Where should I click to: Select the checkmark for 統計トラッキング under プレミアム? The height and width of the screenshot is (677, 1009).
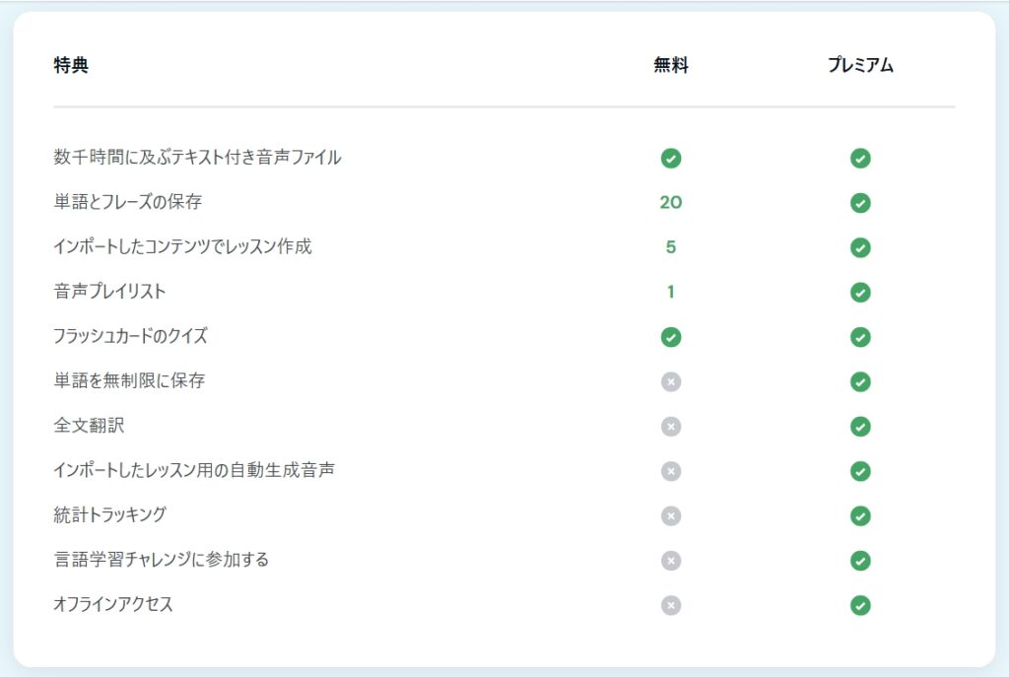point(860,514)
